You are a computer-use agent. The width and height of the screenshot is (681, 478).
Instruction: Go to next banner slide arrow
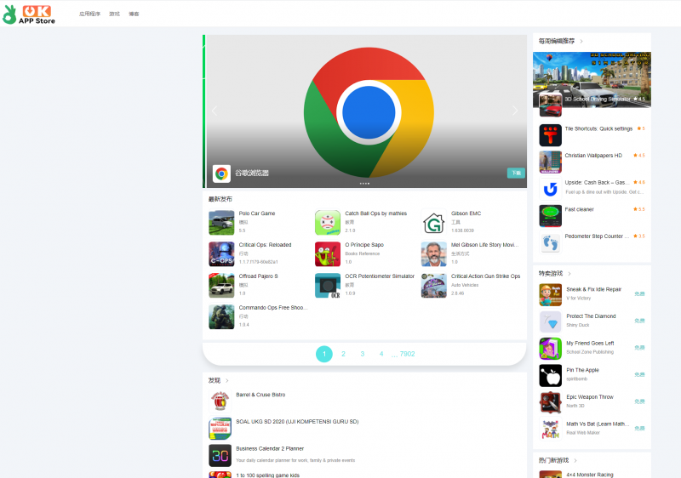tap(515, 111)
